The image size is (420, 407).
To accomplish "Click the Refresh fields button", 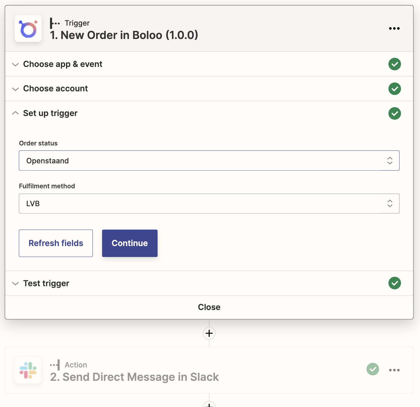I will (56, 243).
